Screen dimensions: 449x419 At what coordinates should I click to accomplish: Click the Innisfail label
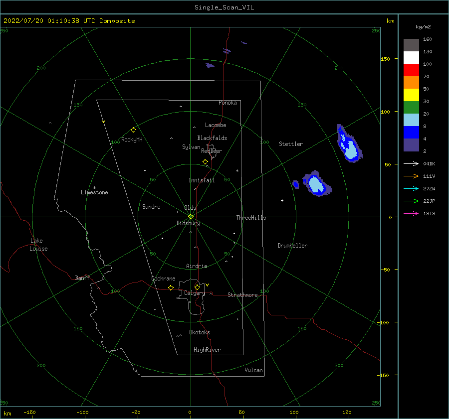202,180
